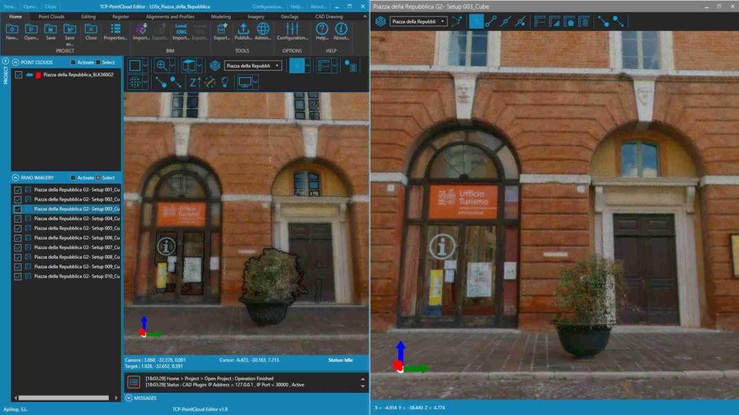The image size is (739, 415).
Task: Select Setup 008 in the pano imagery list
Action: point(76,257)
